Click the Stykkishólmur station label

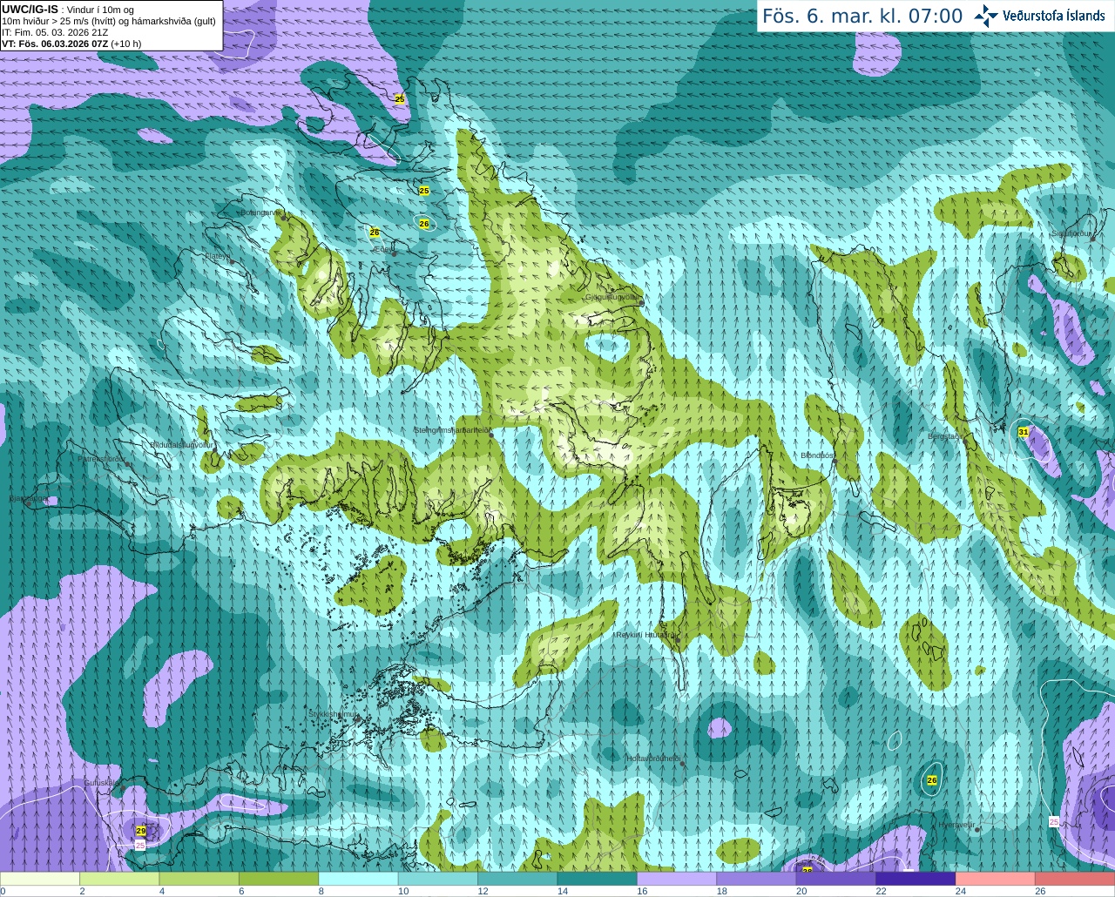334,714
